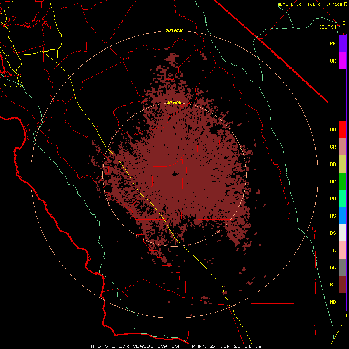
Task: Click the HR green legend swatch
Action: click(342, 181)
